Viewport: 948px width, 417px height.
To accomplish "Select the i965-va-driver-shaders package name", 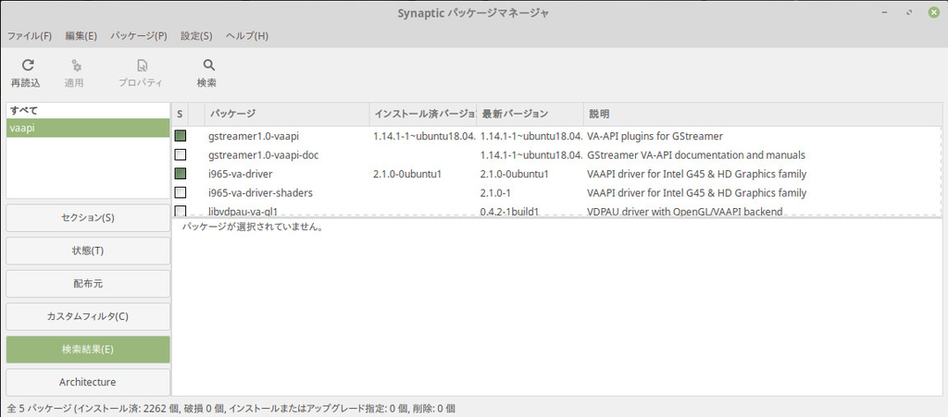I will point(260,192).
